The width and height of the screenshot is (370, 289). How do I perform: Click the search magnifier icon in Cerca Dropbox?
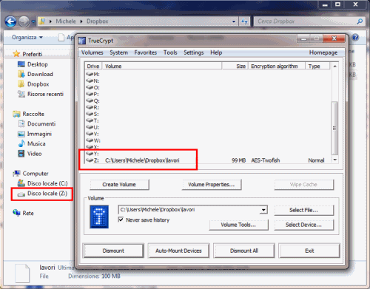[360, 21]
